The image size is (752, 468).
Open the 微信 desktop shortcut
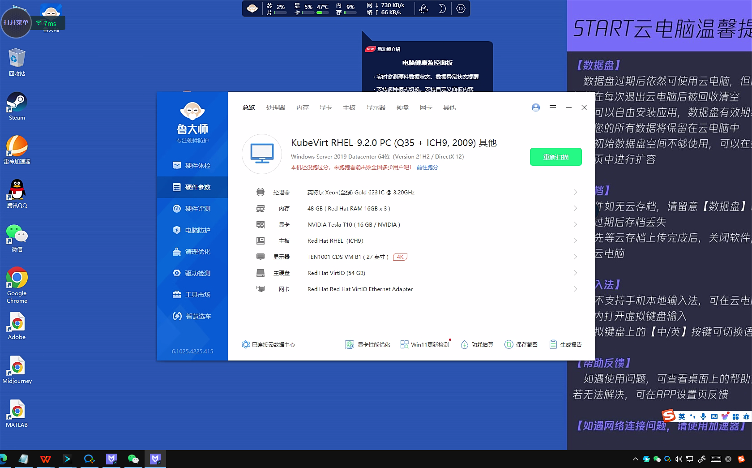point(17,238)
